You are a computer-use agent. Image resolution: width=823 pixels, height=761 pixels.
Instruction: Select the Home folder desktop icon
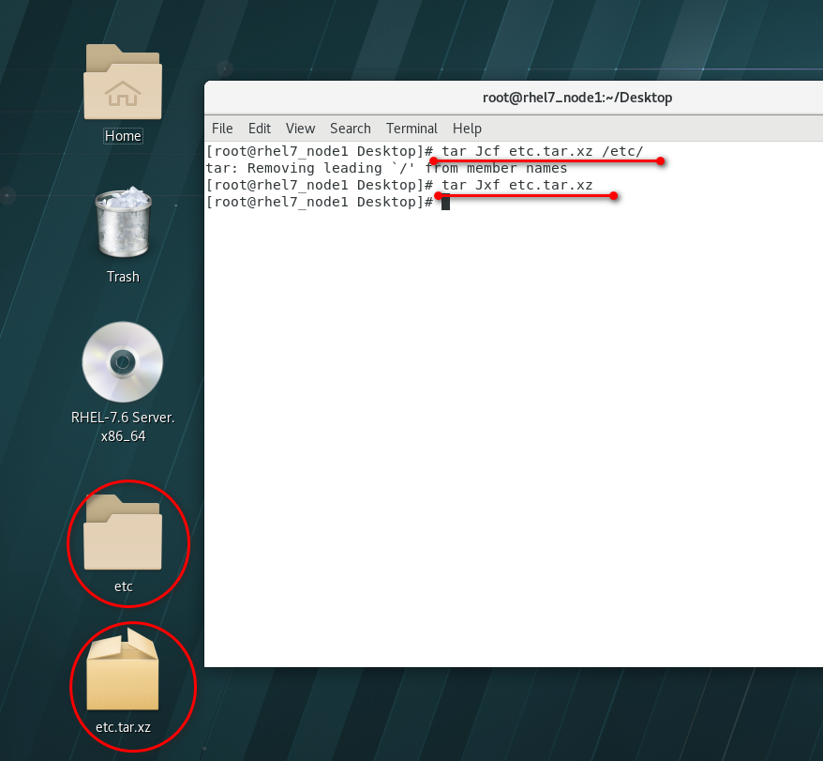point(123,82)
